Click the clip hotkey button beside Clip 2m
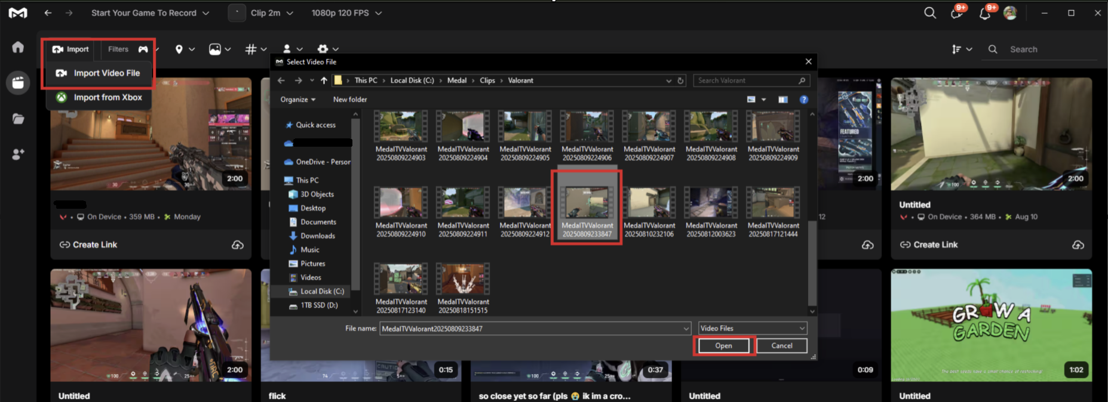Viewport: 1108px width, 402px height. point(237,13)
